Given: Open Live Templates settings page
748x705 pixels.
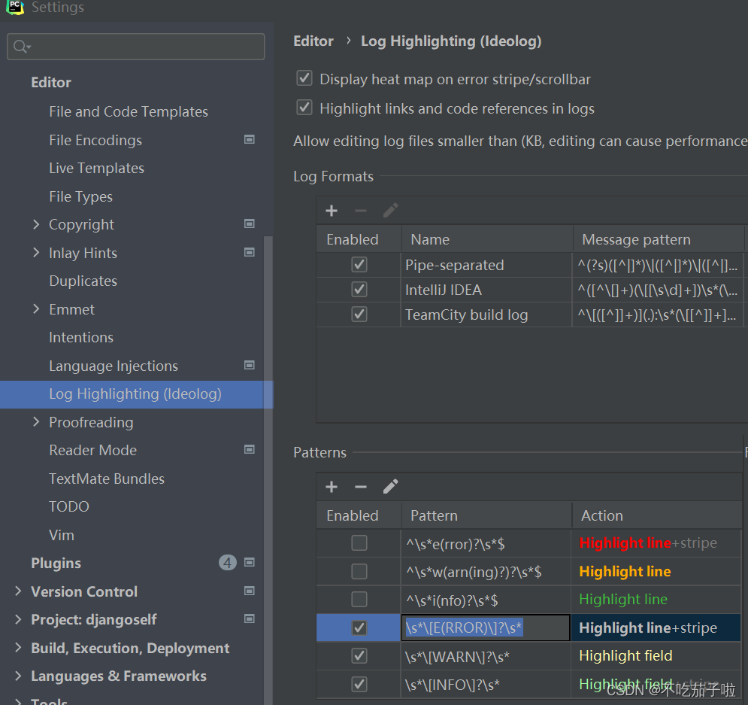Looking at the screenshot, I should tap(96, 168).
